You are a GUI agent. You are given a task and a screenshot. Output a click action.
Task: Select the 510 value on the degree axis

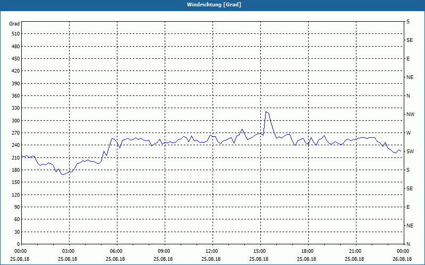tap(16, 34)
